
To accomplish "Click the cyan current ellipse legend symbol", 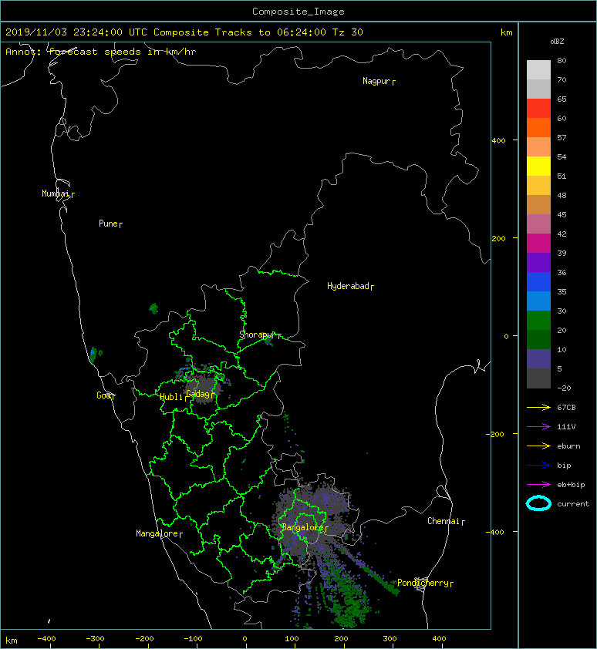I will [x=538, y=504].
